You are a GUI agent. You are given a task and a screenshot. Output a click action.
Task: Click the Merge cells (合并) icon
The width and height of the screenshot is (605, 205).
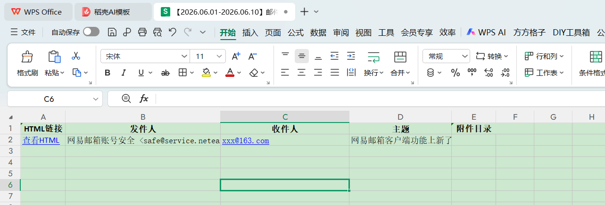coord(400,57)
